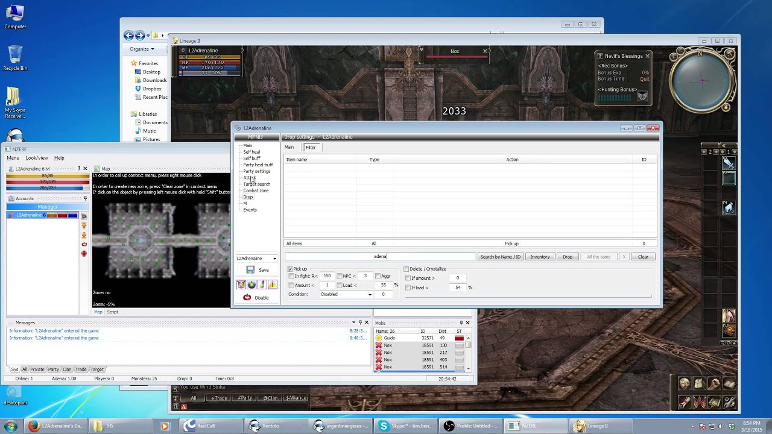Toggle the Pick up checkbox
772x434 pixels.
coord(290,269)
